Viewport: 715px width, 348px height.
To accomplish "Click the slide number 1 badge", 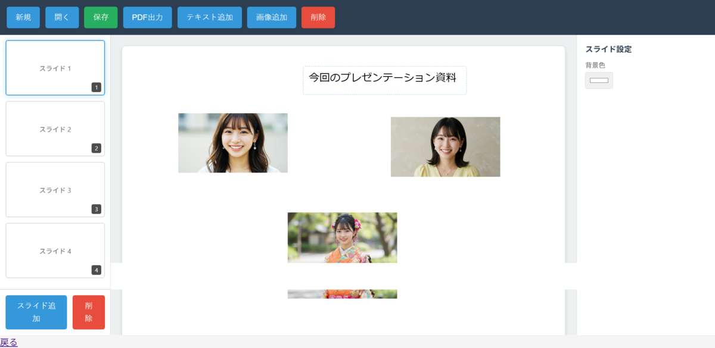I will click(x=97, y=87).
